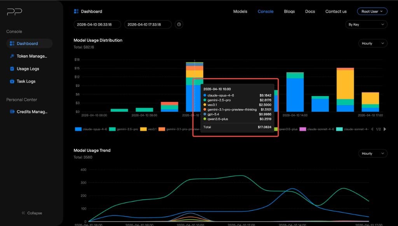Click the end date field 17:33:18

click(148, 24)
